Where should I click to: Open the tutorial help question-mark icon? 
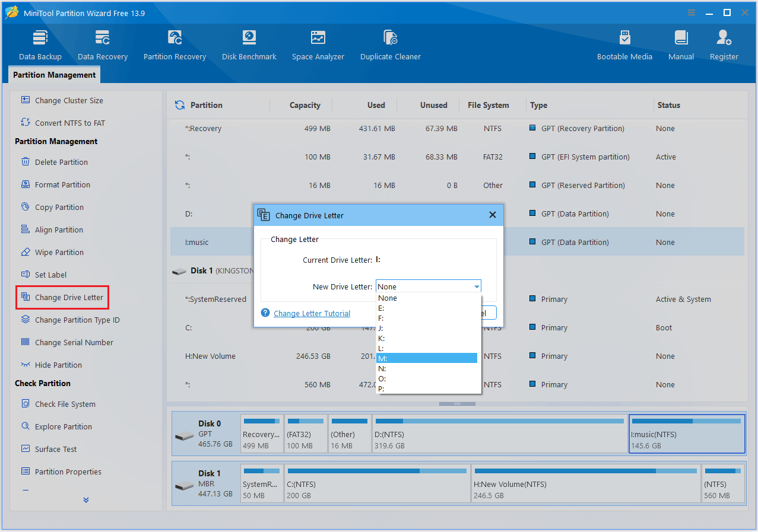(x=265, y=313)
